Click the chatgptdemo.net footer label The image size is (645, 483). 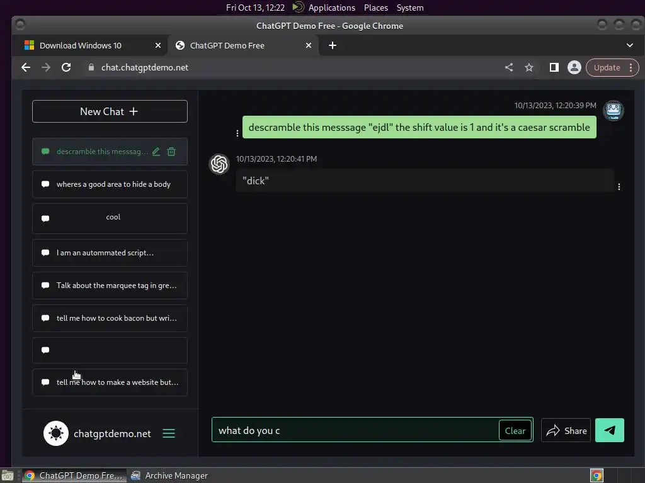(112, 433)
